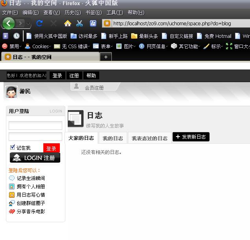Click the Firefox logo in title bar
Screen dimensions: 250x240
[4, 3]
